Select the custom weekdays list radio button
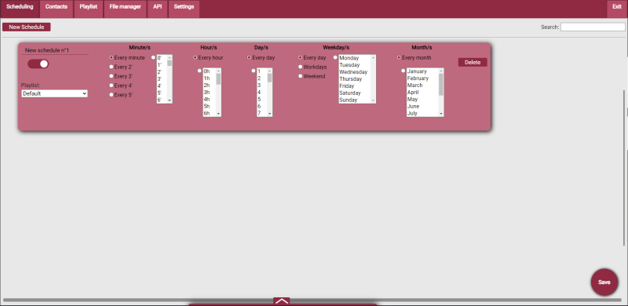 (336, 58)
